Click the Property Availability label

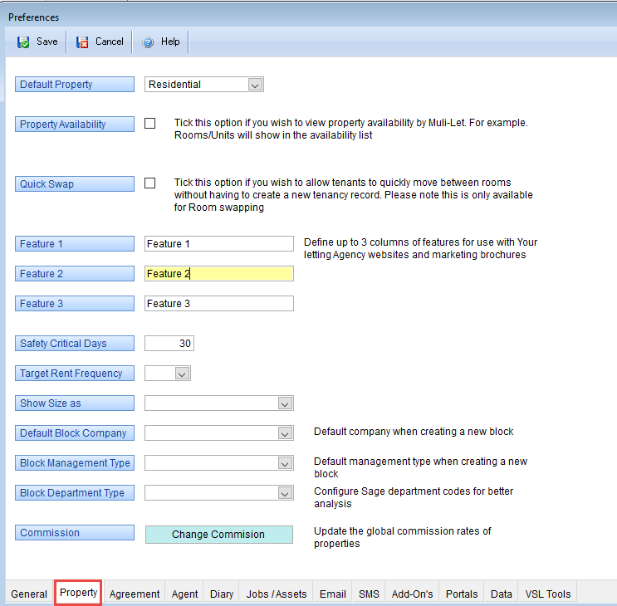pos(75,125)
